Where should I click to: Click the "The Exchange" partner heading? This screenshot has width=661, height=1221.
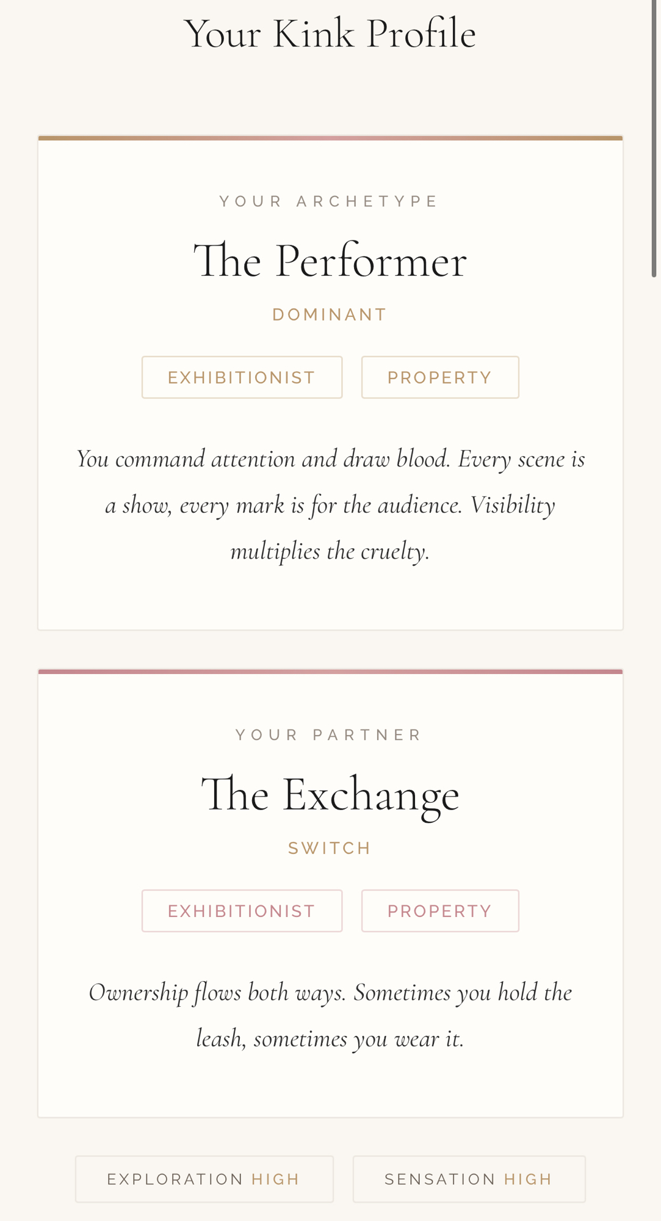click(x=330, y=795)
